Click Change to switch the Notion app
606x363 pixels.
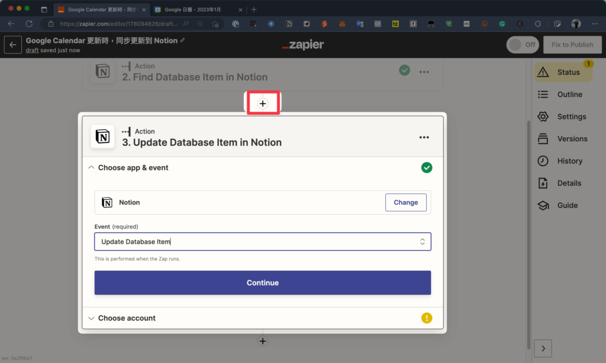point(406,202)
